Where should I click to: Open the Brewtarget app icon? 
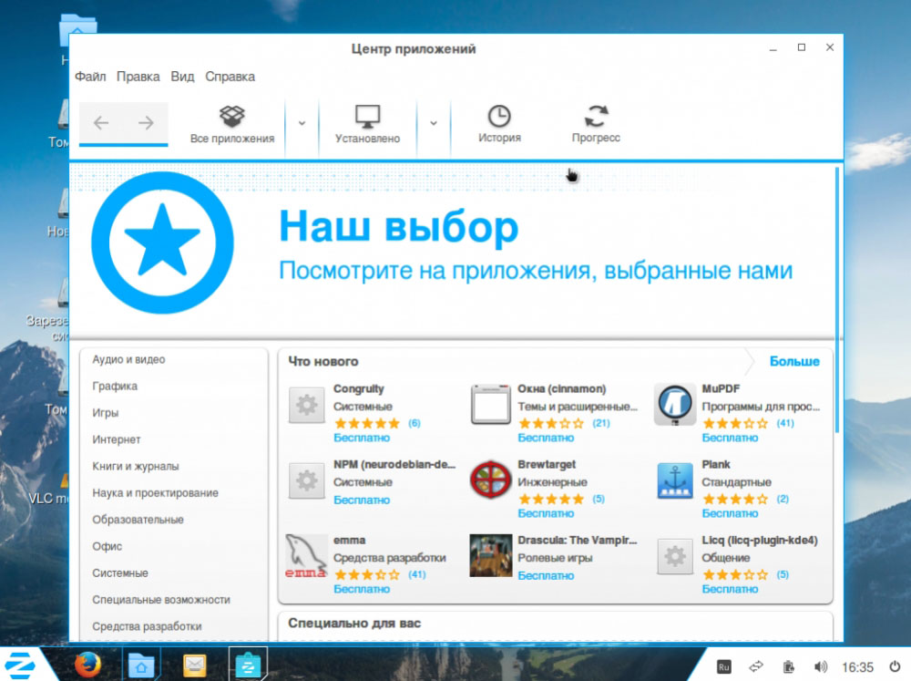490,480
